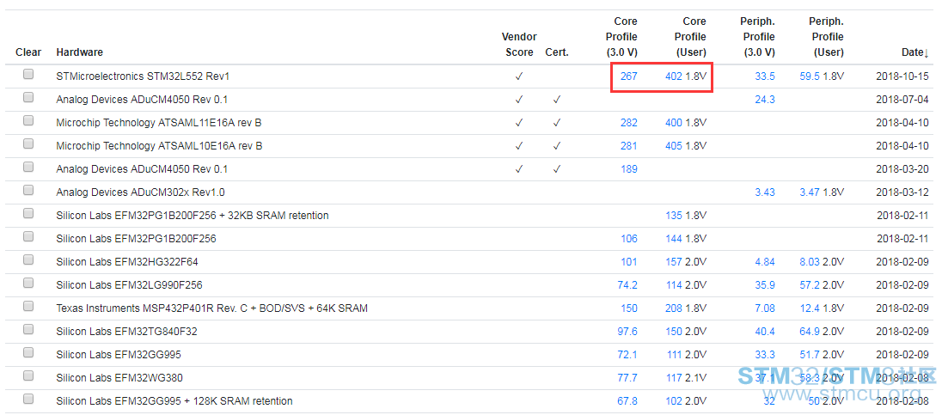
Task: Tick checkbox for ADuCM4050 dated 2018-03-20
Action: 28,167
